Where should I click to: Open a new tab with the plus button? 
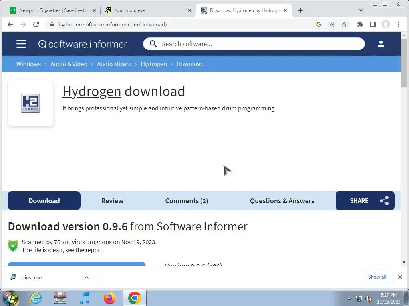pos(300,10)
